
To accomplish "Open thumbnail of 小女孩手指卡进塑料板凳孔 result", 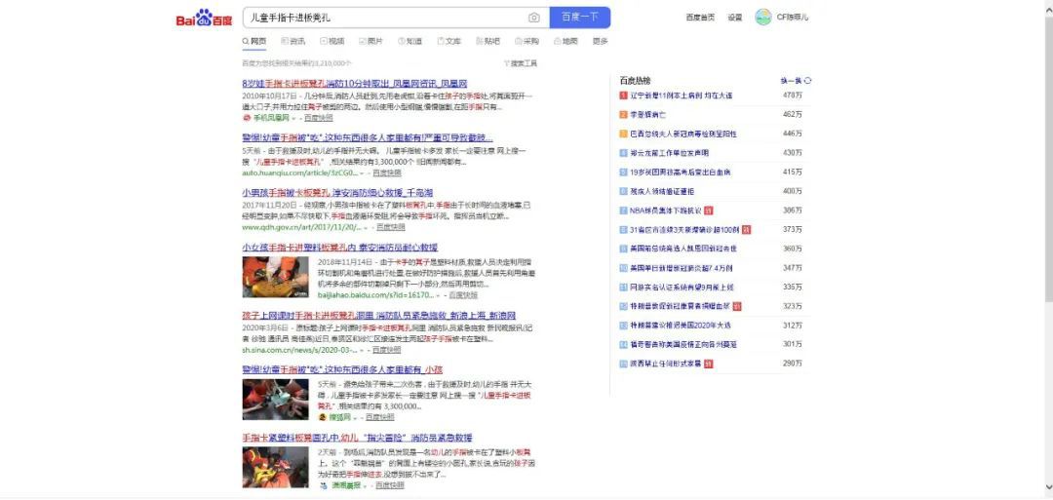I will [x=275, y=277].
